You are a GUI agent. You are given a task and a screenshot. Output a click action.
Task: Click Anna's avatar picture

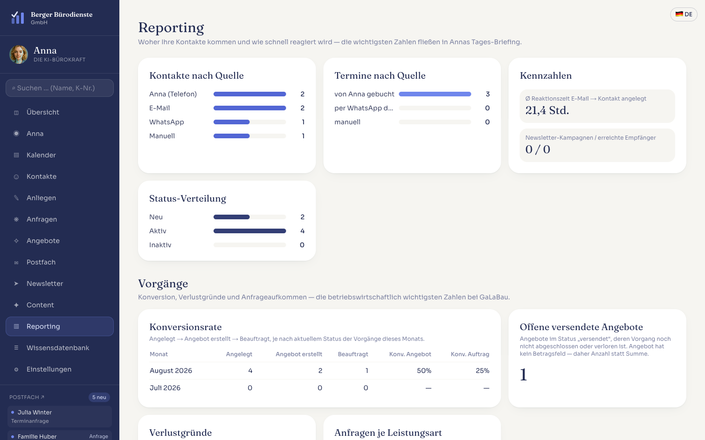[19, 54]
